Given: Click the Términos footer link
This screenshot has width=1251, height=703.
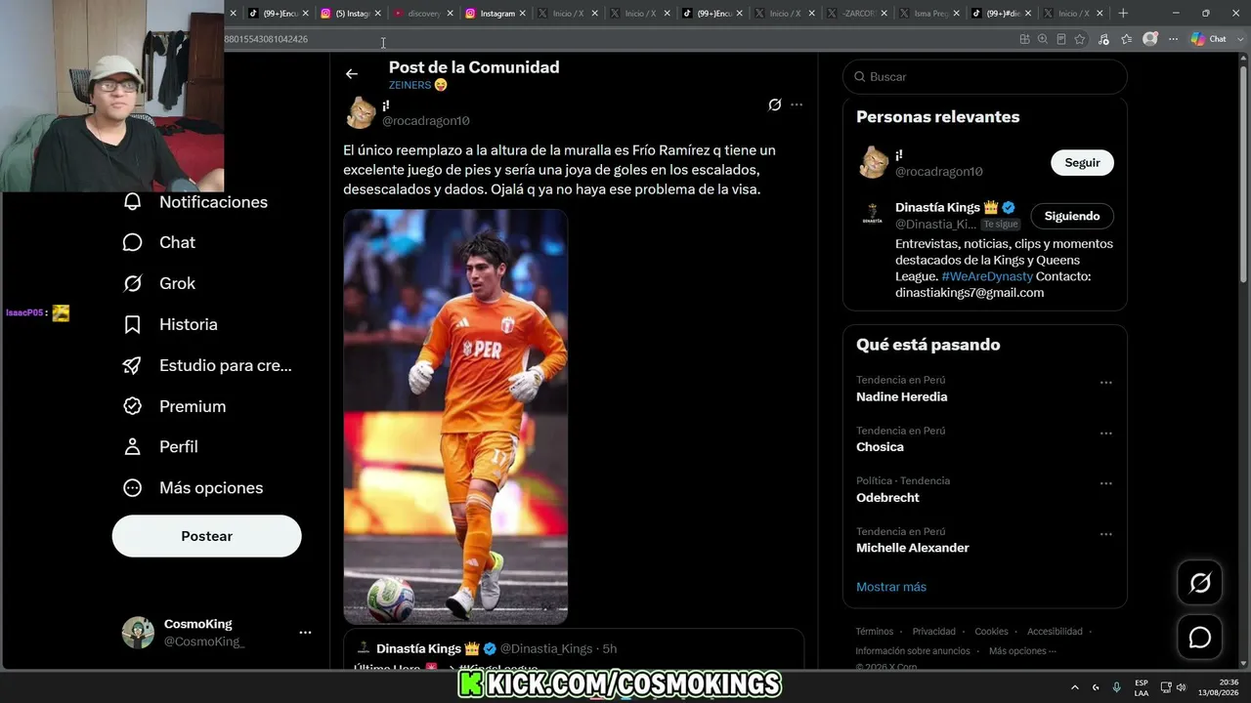Looking at the screenshot, I should [875, 632].
